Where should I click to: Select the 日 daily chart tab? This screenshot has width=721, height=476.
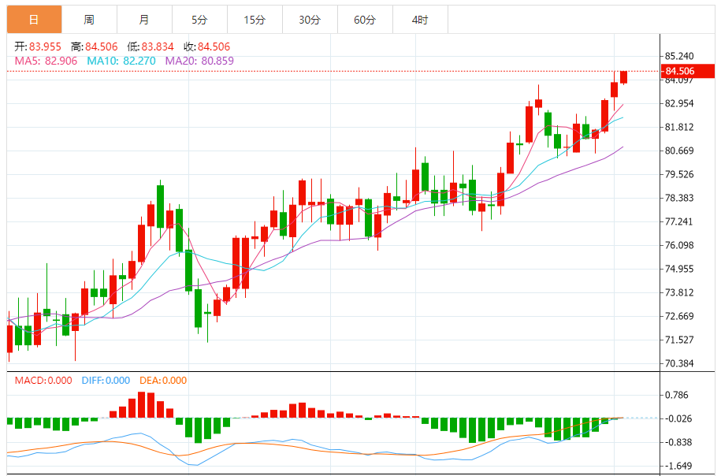pyautogui.click(x=34, y=20)
